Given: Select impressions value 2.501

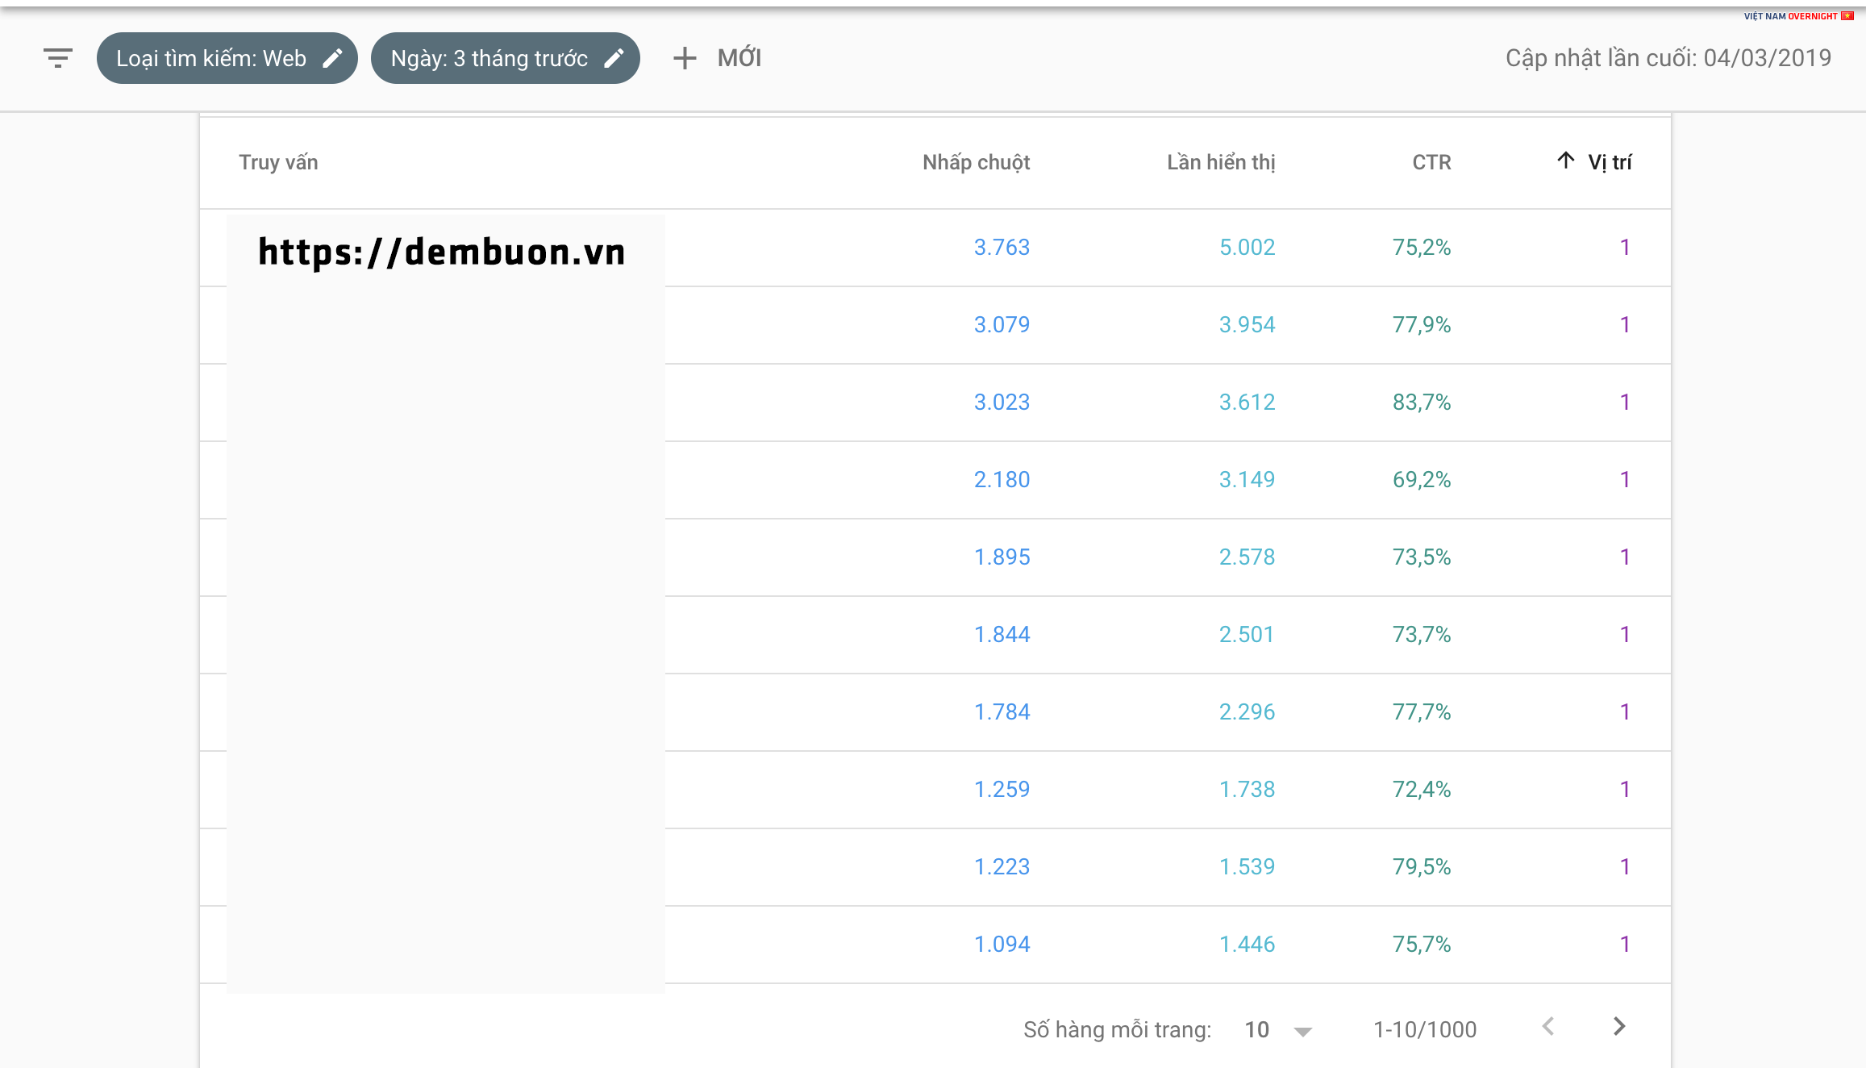Looking at the screenshot, I should coord(1247,634).
